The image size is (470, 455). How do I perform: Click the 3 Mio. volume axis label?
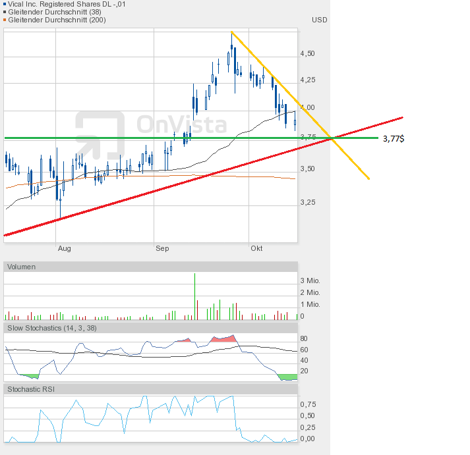coord(310,281)
